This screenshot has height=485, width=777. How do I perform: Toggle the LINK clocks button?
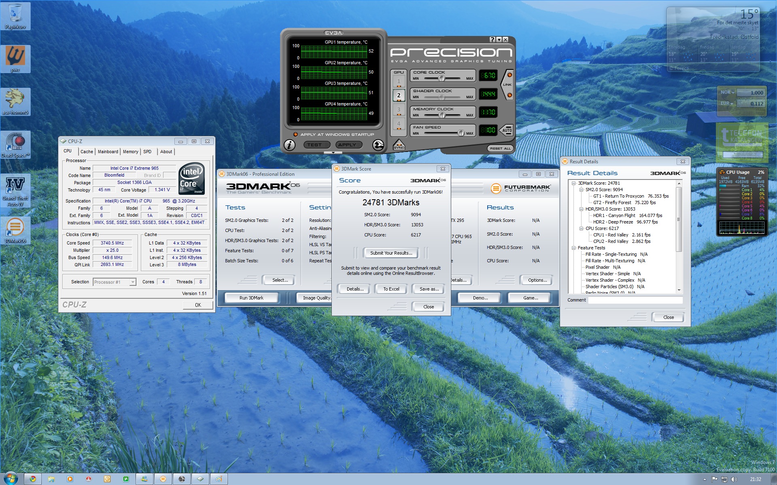(x=507, y=85)
